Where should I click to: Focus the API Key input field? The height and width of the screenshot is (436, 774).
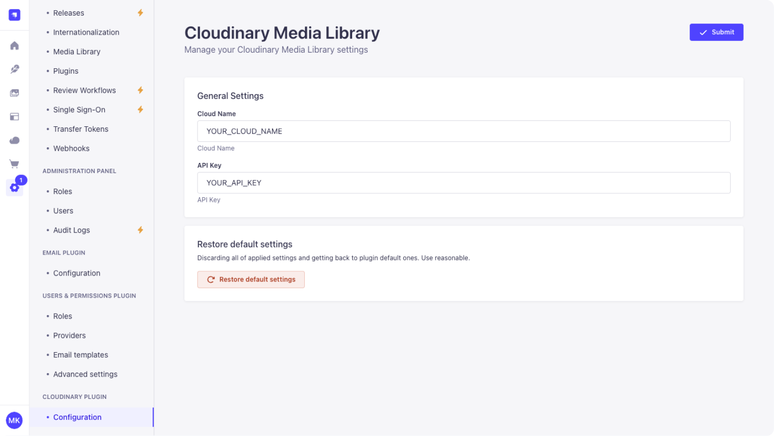[463, 183]
